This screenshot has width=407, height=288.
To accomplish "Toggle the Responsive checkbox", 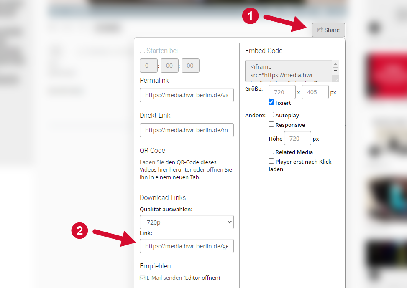I will pyautogui.click(x=271, y=124).
